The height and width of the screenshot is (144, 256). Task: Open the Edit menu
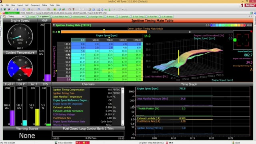(x=7, y=5)
